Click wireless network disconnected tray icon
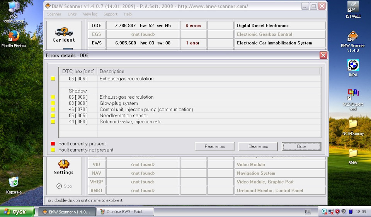This screenshot has height=217, width=371. (331, 212)
